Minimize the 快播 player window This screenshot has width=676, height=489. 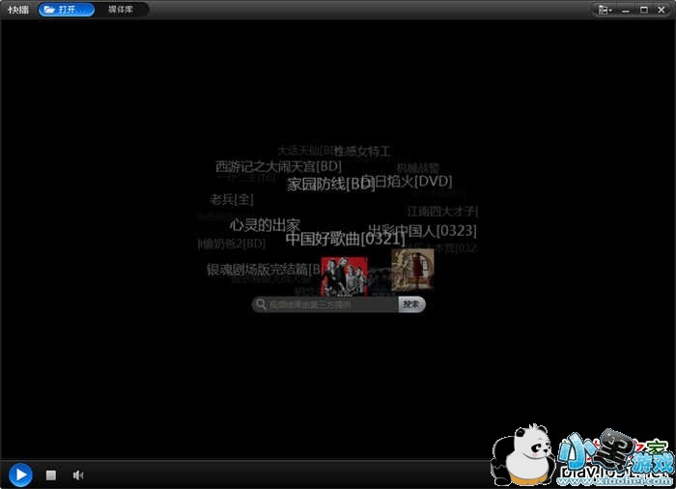tap(626, 10)
